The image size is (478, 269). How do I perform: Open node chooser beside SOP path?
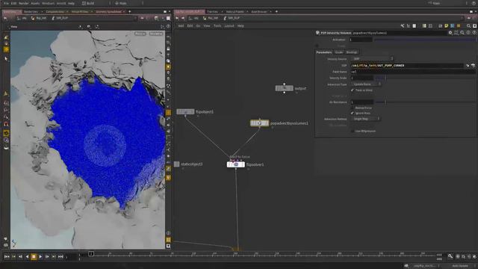[x=473, y=66]
